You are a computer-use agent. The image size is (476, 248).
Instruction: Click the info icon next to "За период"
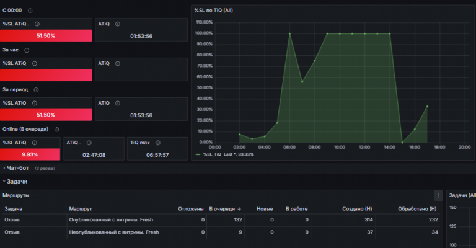tap(36, 90)
